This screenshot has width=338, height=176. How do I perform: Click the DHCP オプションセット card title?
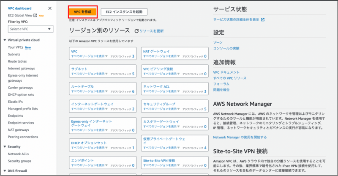[89, 143]
